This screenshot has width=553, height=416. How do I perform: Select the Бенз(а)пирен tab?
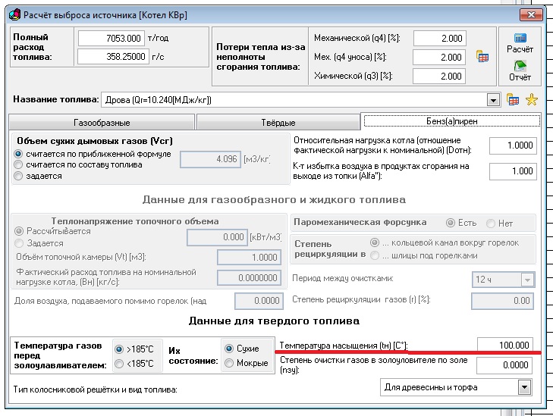tap(451, 121)
